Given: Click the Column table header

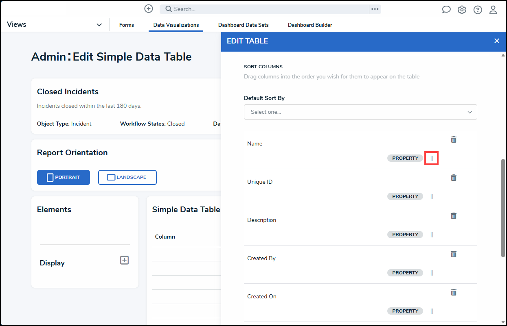Looking at the screenshot, I should pos(165,237).
